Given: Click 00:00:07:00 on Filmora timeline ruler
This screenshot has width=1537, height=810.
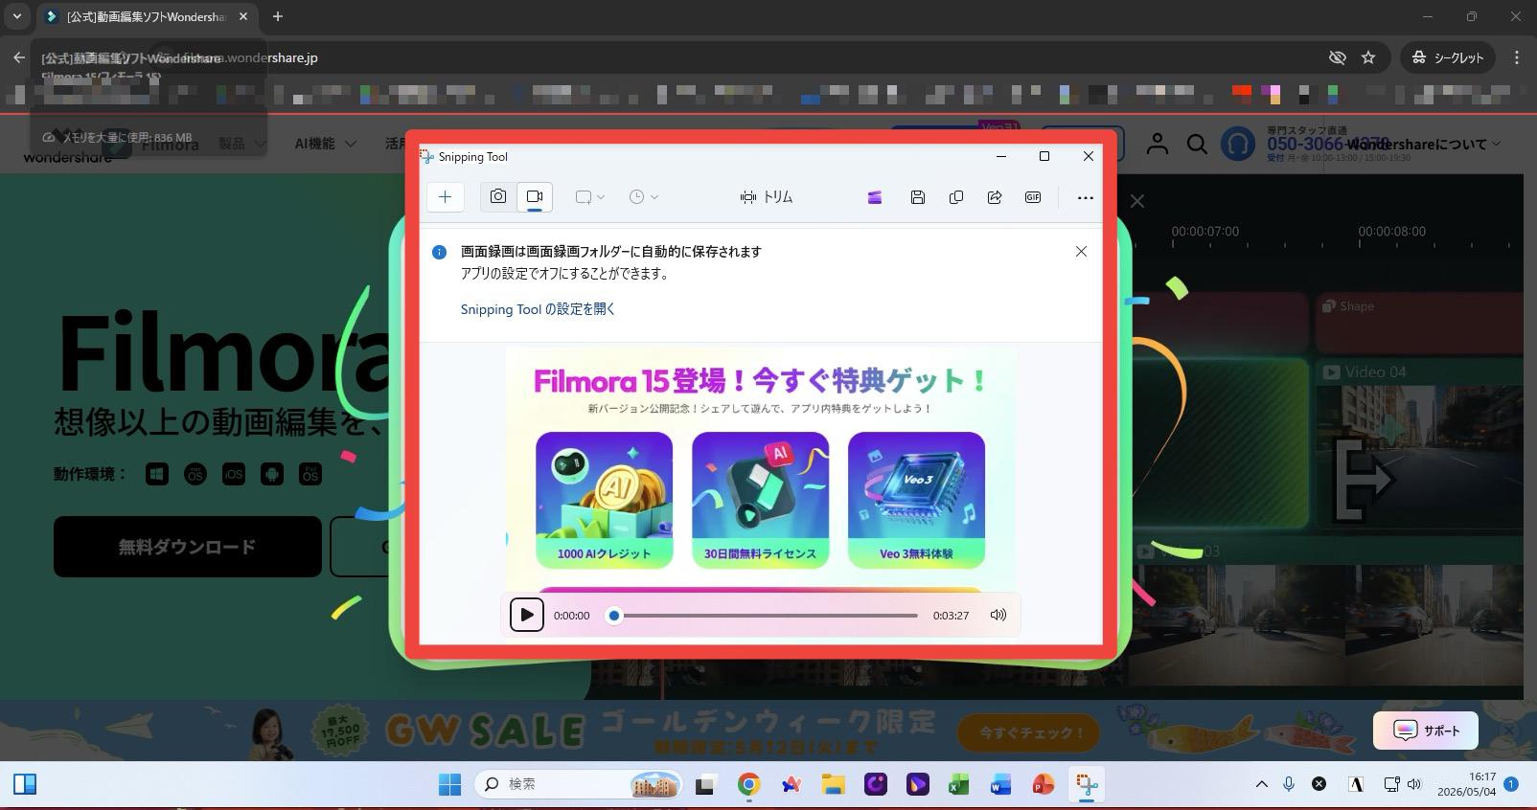Looking at the screenshot, I should point(1204,231).
